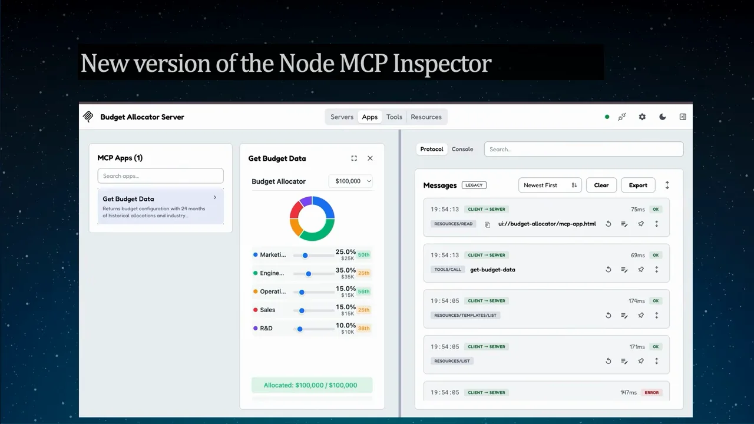The width and height of the screenshot is (754, 424).
Task: Focus the protocol messages Search field
Action: click(584, 149)
